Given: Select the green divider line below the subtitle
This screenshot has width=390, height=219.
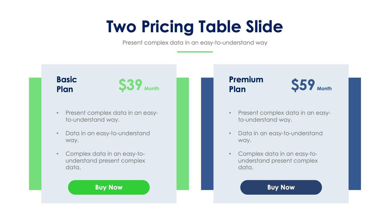Looking at the screenshot, I should tap(195, 52).
